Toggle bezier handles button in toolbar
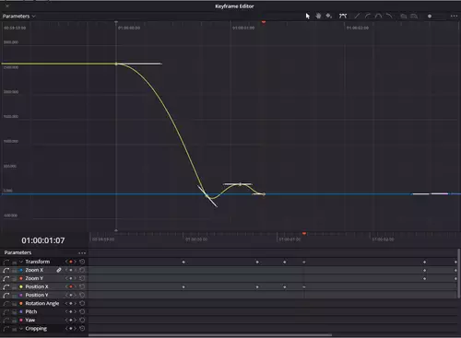 click(x=343, y=16)
